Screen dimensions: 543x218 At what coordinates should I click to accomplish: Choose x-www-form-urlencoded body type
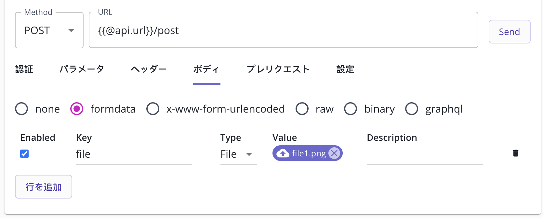[153, 109]
